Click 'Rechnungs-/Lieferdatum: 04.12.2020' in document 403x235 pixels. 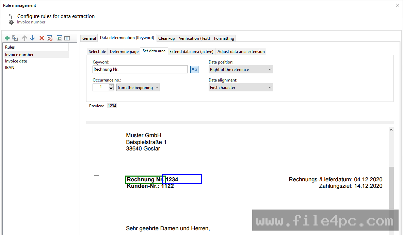pyautogui.click(x=335, y=180)
